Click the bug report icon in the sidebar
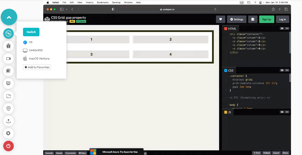Viewport: 302px width, 155px height. (8, 46)
